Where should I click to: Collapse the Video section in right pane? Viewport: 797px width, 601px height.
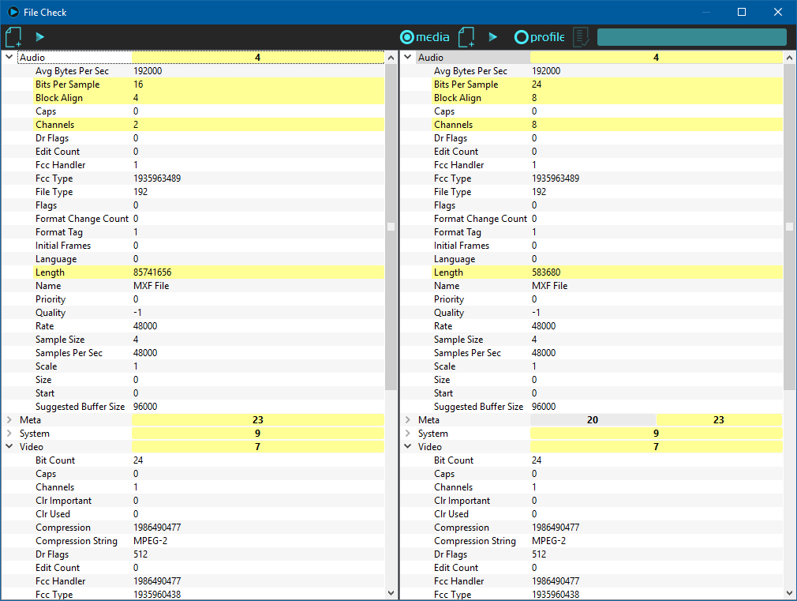click(x=408, y=447)
